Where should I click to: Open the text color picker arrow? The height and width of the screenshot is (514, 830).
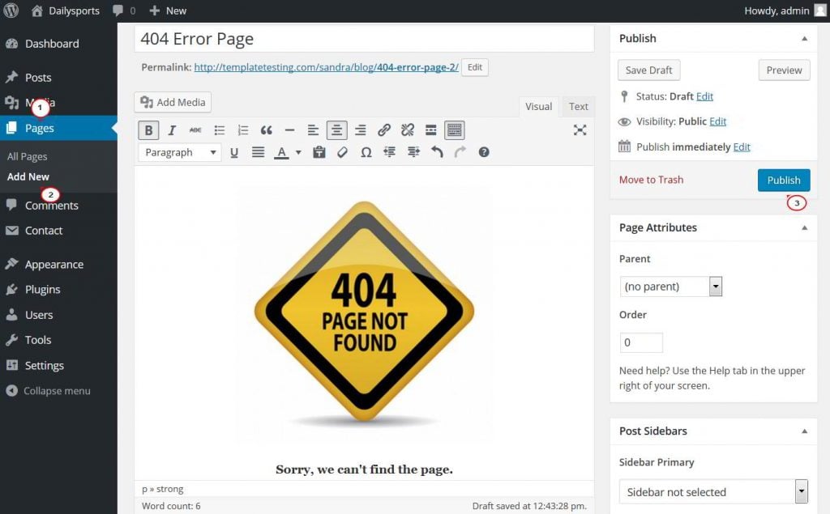(298, 152)
